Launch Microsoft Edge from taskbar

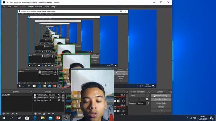pos(35,118)
